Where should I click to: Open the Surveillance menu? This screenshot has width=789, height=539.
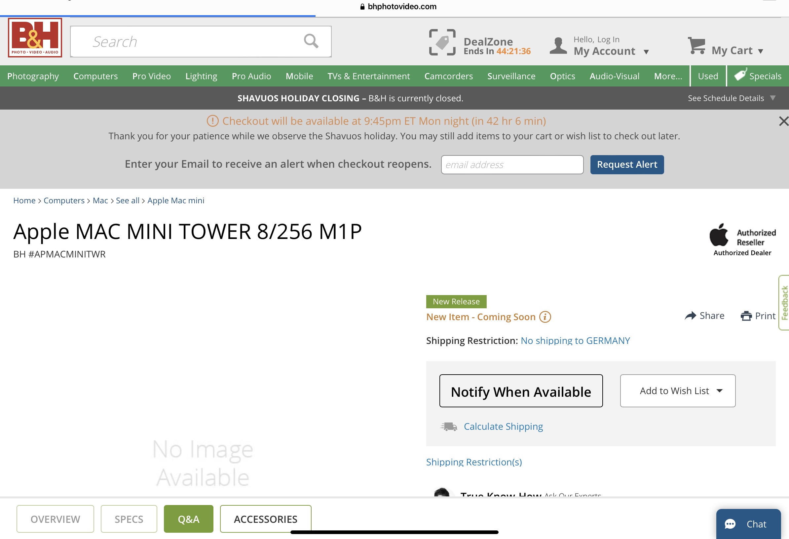point(511,76)
